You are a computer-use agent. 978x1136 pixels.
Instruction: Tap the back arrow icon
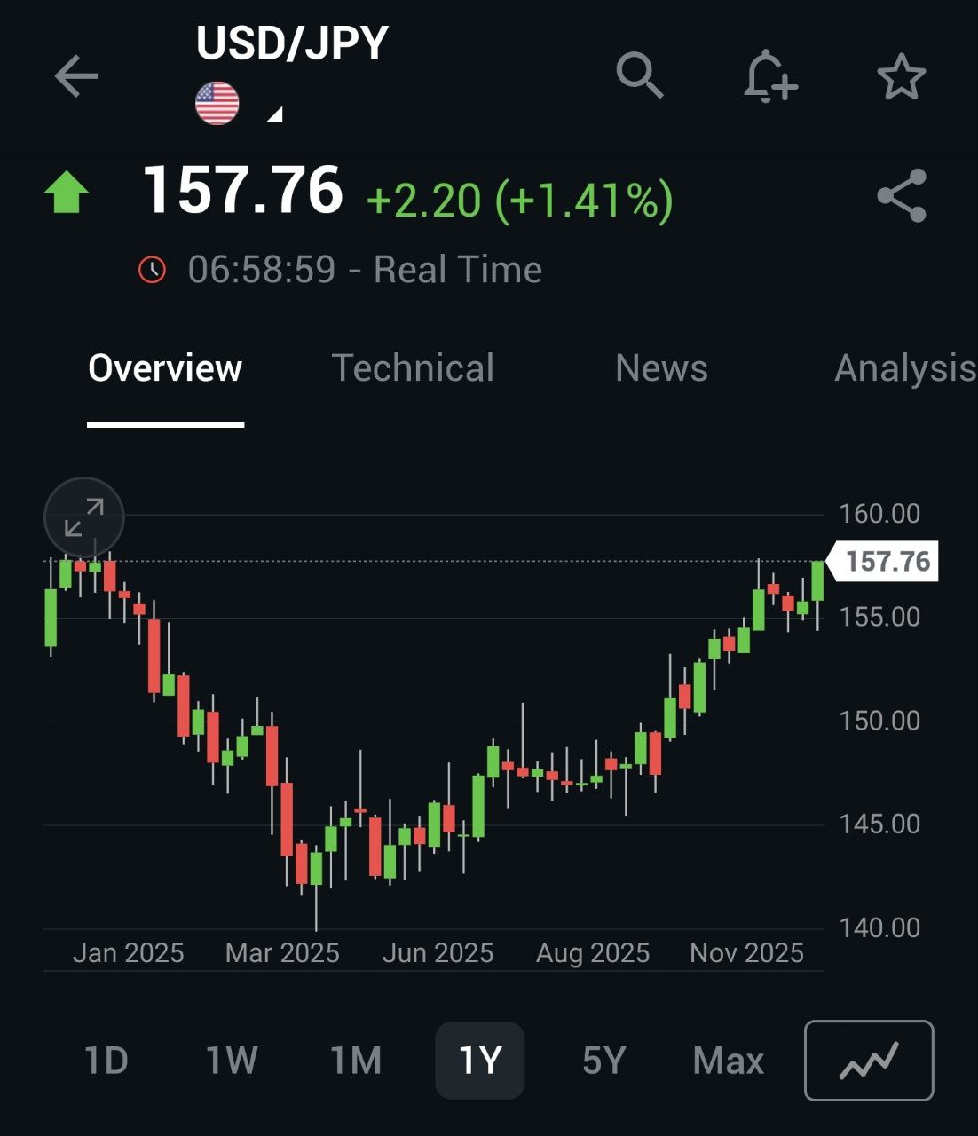[75, 76]
